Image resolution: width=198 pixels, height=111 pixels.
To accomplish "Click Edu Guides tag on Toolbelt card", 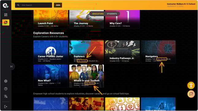I will pyautogui.click(x=90, y=83).
